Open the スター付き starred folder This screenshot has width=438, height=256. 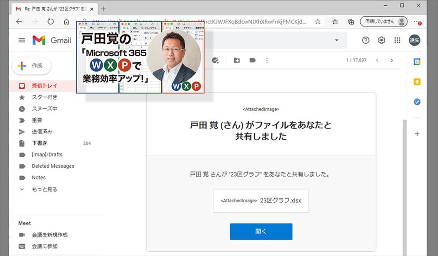point(44,97)
